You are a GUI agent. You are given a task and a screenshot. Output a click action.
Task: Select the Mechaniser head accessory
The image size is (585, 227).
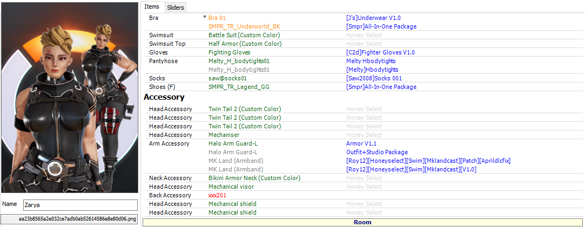224,135
